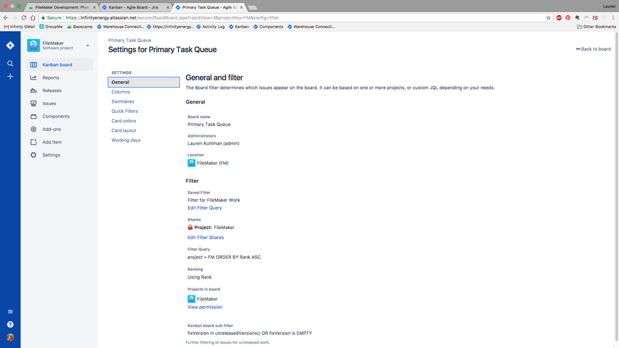619x348 pixels.
Task: Open the Components bookmark
Action: pos(268,27)
